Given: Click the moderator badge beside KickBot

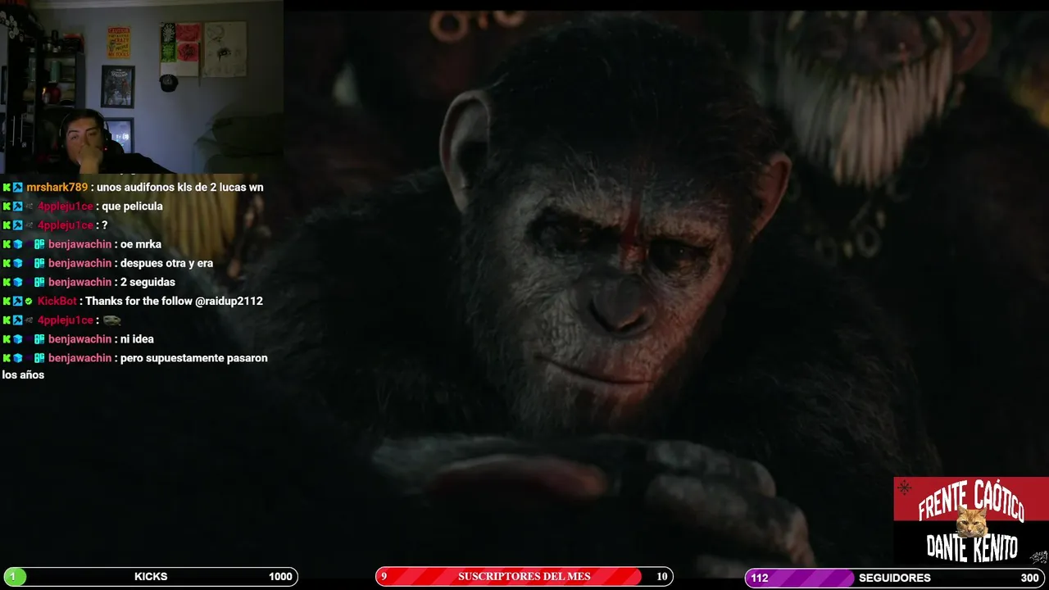Looking at the screenshot, I should pyautogui.click(x=17, y=301).
